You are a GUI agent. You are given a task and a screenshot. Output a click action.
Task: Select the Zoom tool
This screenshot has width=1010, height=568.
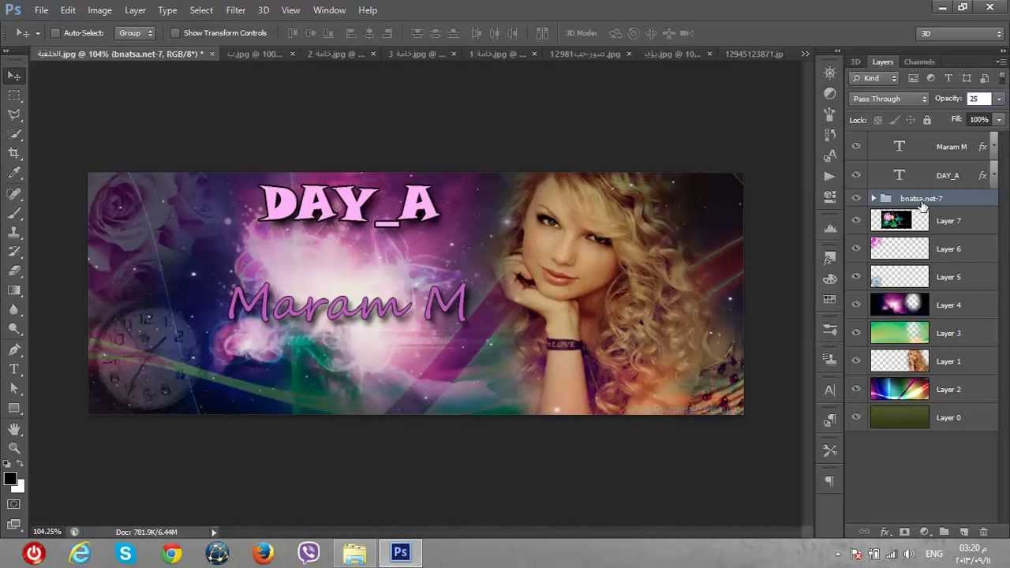14,447
